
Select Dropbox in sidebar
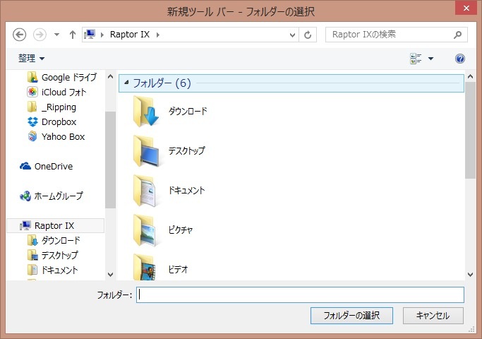[52, 121]
